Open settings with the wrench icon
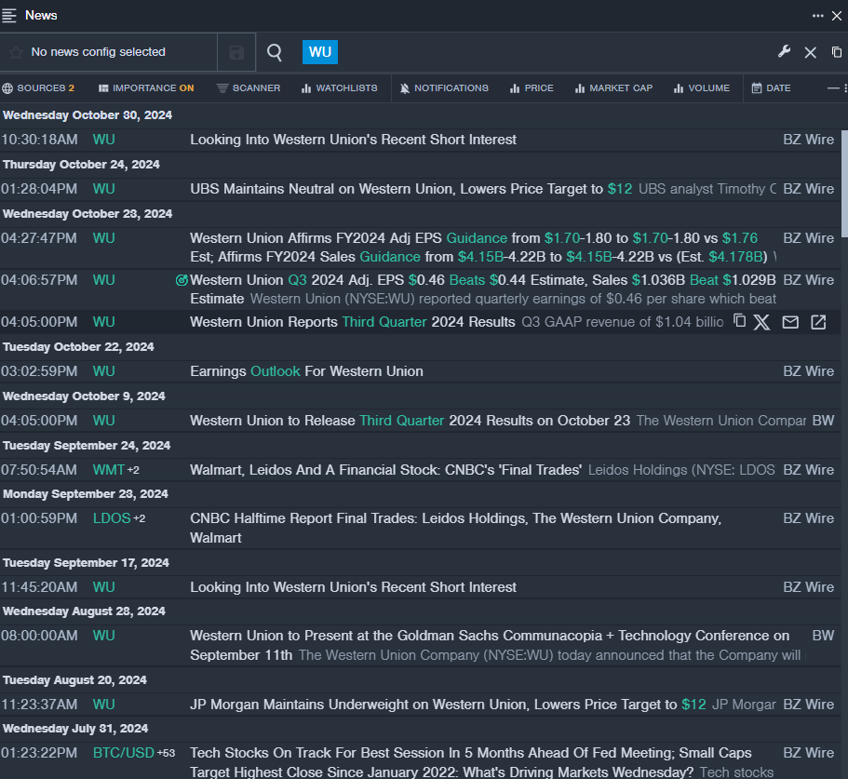This screenshot has height=779, width=848. pyautogui.click(x=784, y=52)
